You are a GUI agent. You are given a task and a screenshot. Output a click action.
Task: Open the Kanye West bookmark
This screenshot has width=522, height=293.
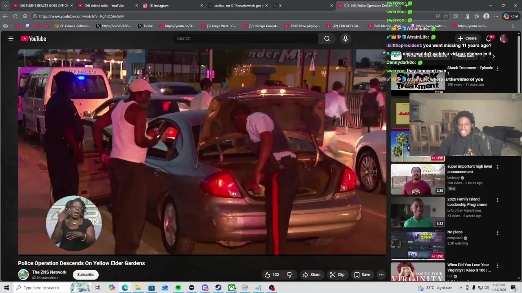tap(218, 26)
